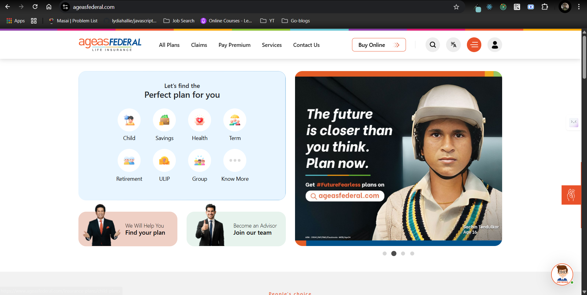Expand the Know More plans option
This screenshot has height=295, width=587.
click(x=235, y=161)
